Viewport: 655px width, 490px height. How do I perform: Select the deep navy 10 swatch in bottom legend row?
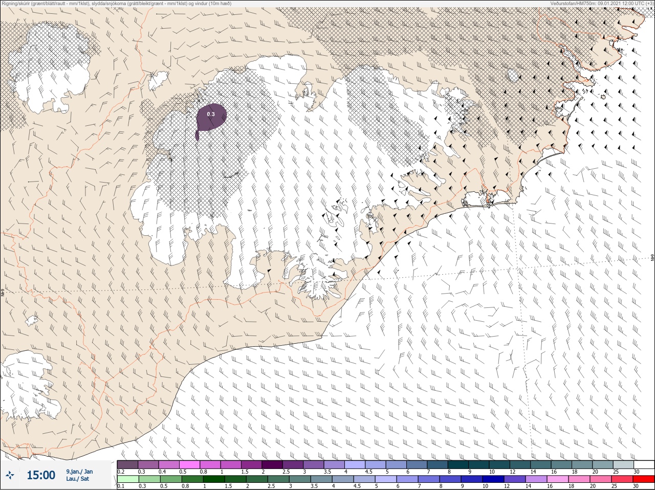point(493,479)
